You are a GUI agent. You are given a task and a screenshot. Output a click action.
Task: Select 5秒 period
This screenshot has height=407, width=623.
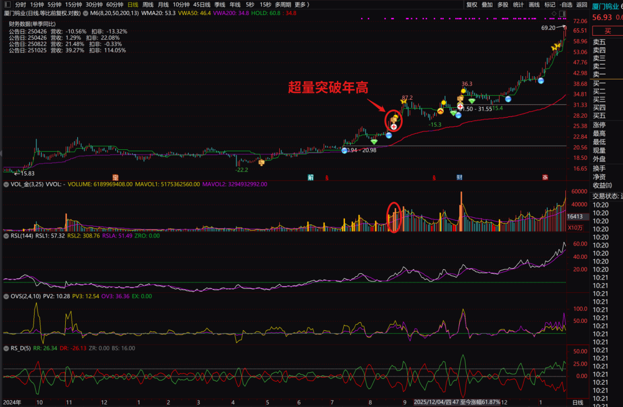click(x=250, y=5)
